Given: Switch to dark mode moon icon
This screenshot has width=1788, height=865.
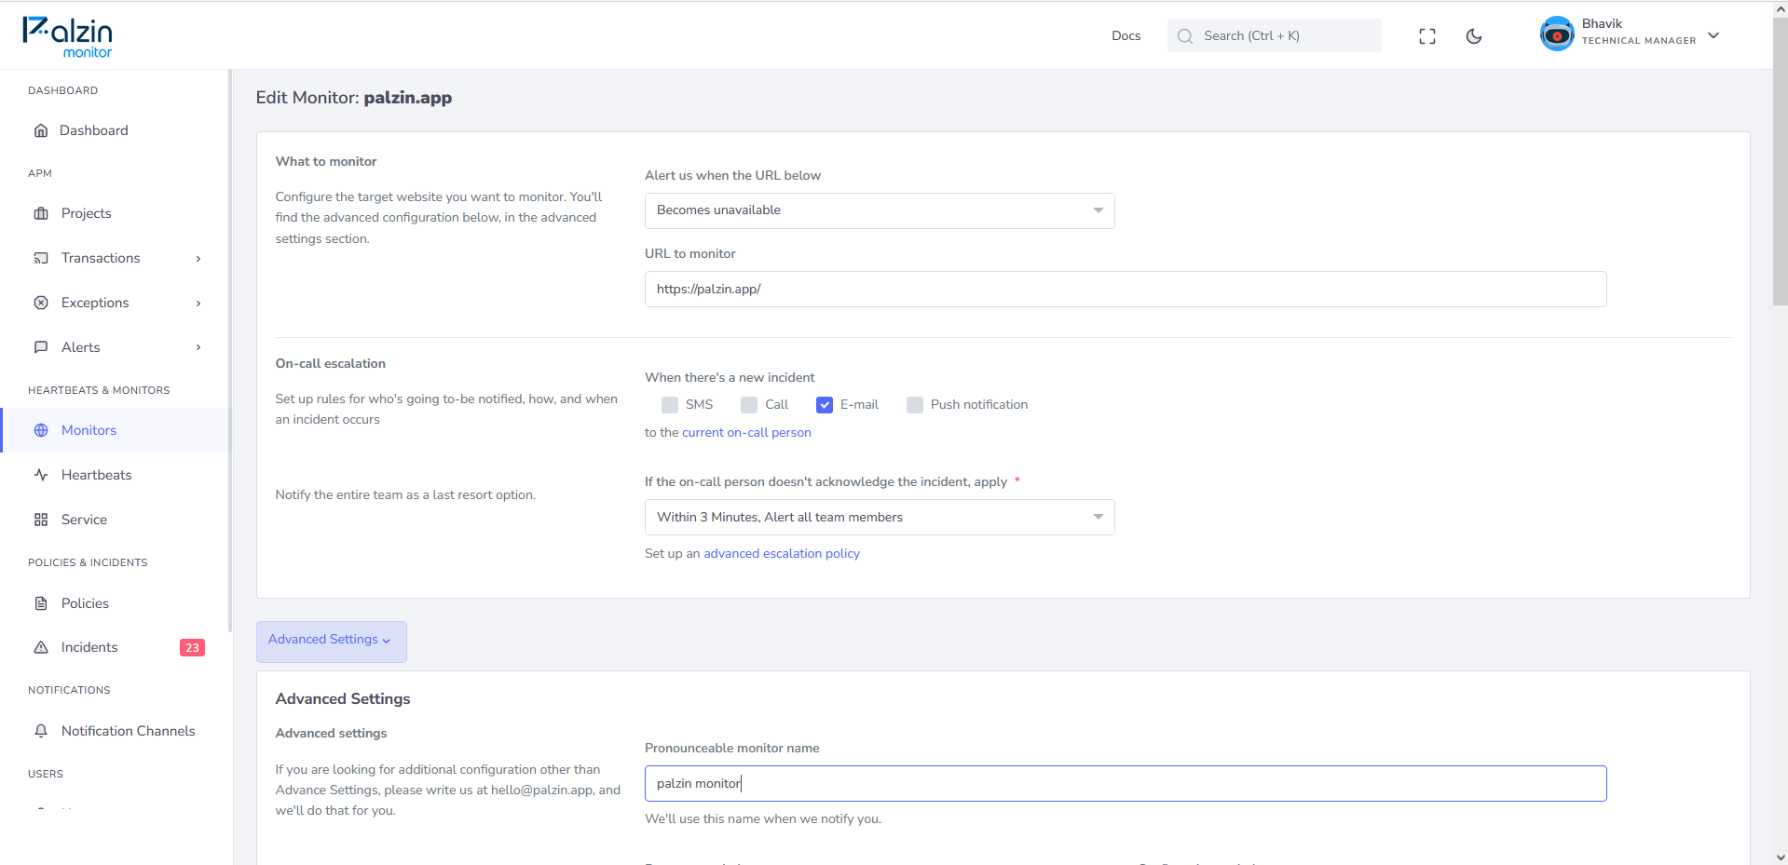Looking at the screenshot, I should [1473, 36].
